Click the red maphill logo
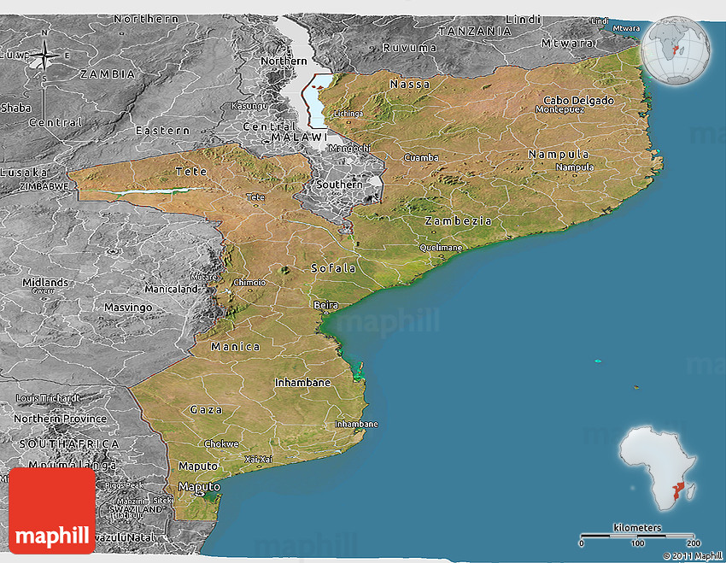The width and height of the screenshot is (726, 563). point(52,511)
